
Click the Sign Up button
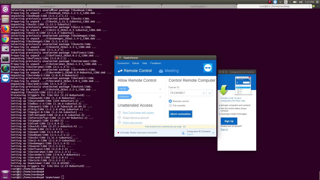click(229, 121)
